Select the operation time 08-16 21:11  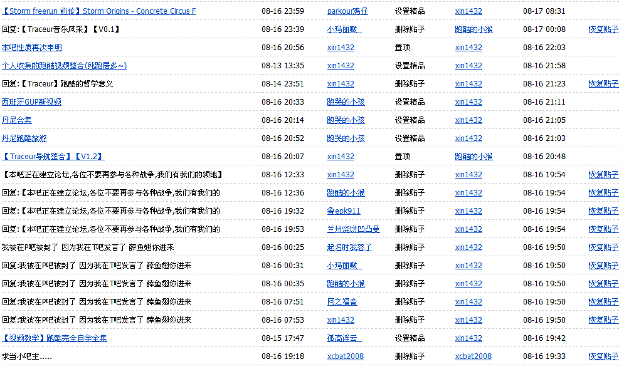[544, 102]
